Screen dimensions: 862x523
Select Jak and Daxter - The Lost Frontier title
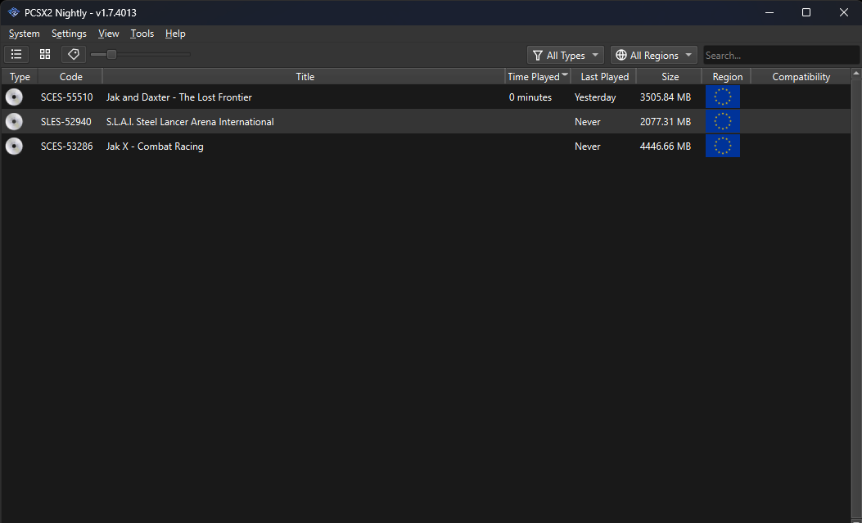point(179,97)
